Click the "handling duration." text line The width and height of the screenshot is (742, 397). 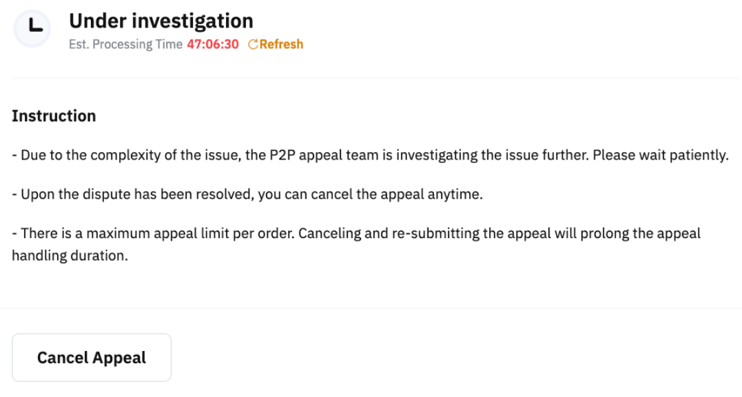point(70,256)
